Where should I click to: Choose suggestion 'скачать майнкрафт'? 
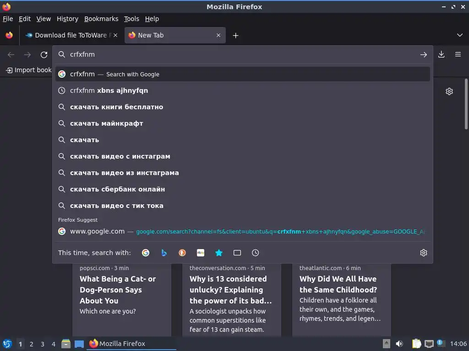coord(243,123)
